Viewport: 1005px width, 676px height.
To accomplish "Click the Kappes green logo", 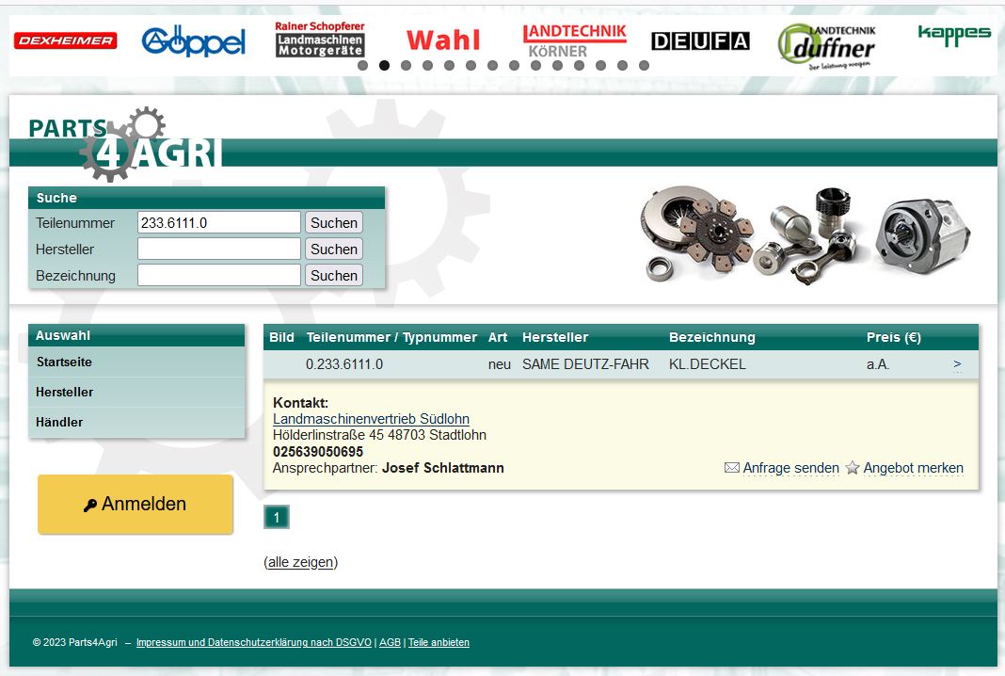I will [954, 36].
